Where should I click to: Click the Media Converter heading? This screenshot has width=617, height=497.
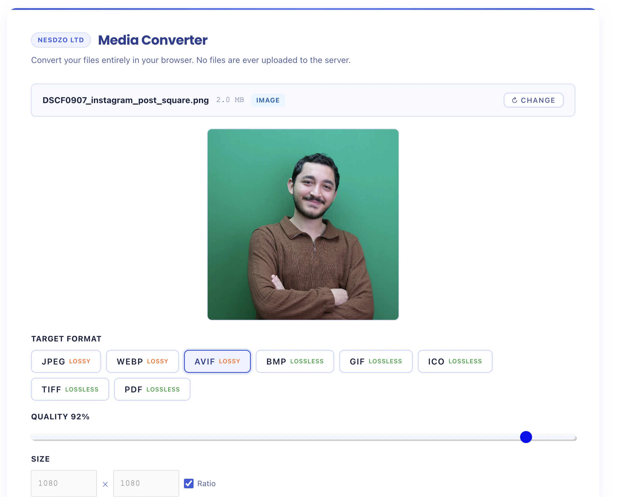tap(153, 40)
